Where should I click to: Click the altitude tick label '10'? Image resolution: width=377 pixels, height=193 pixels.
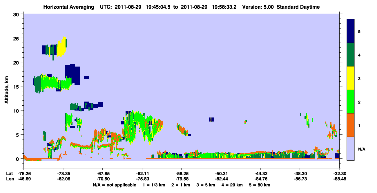(17, 111)
